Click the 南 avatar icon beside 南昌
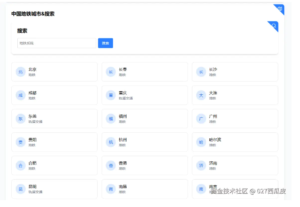Screen dimensions: 300x207 111,189
